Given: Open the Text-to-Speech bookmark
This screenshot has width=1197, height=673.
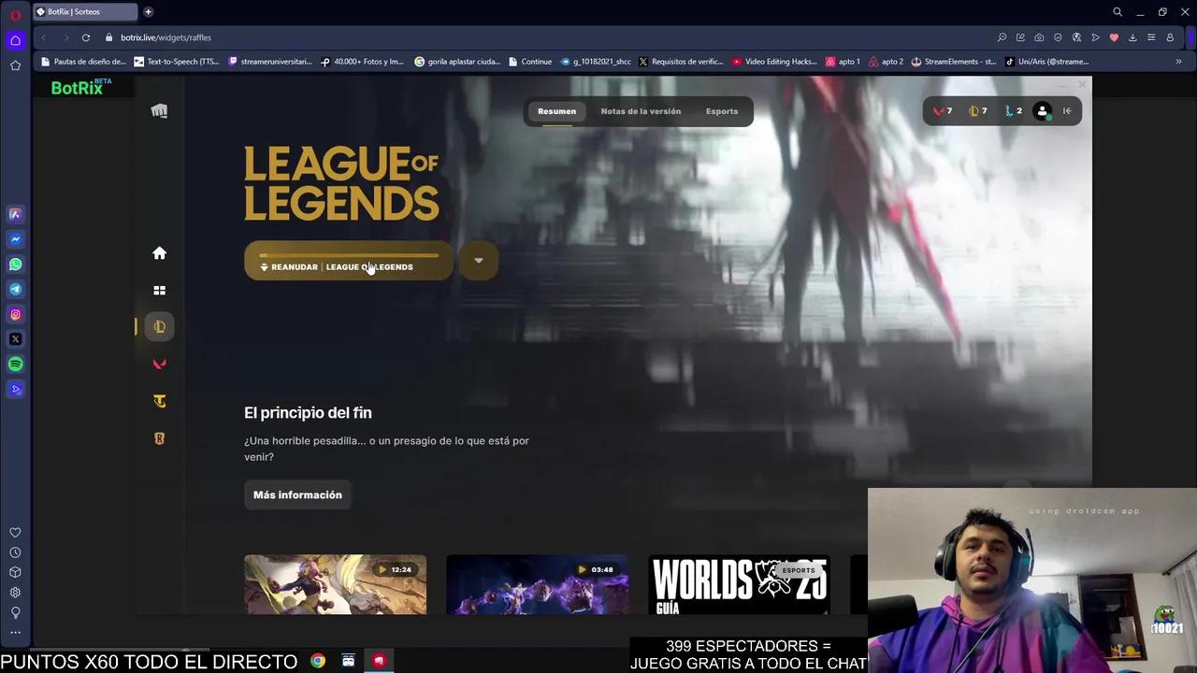Looking at the screenshot, I should [x=177, y=62].
